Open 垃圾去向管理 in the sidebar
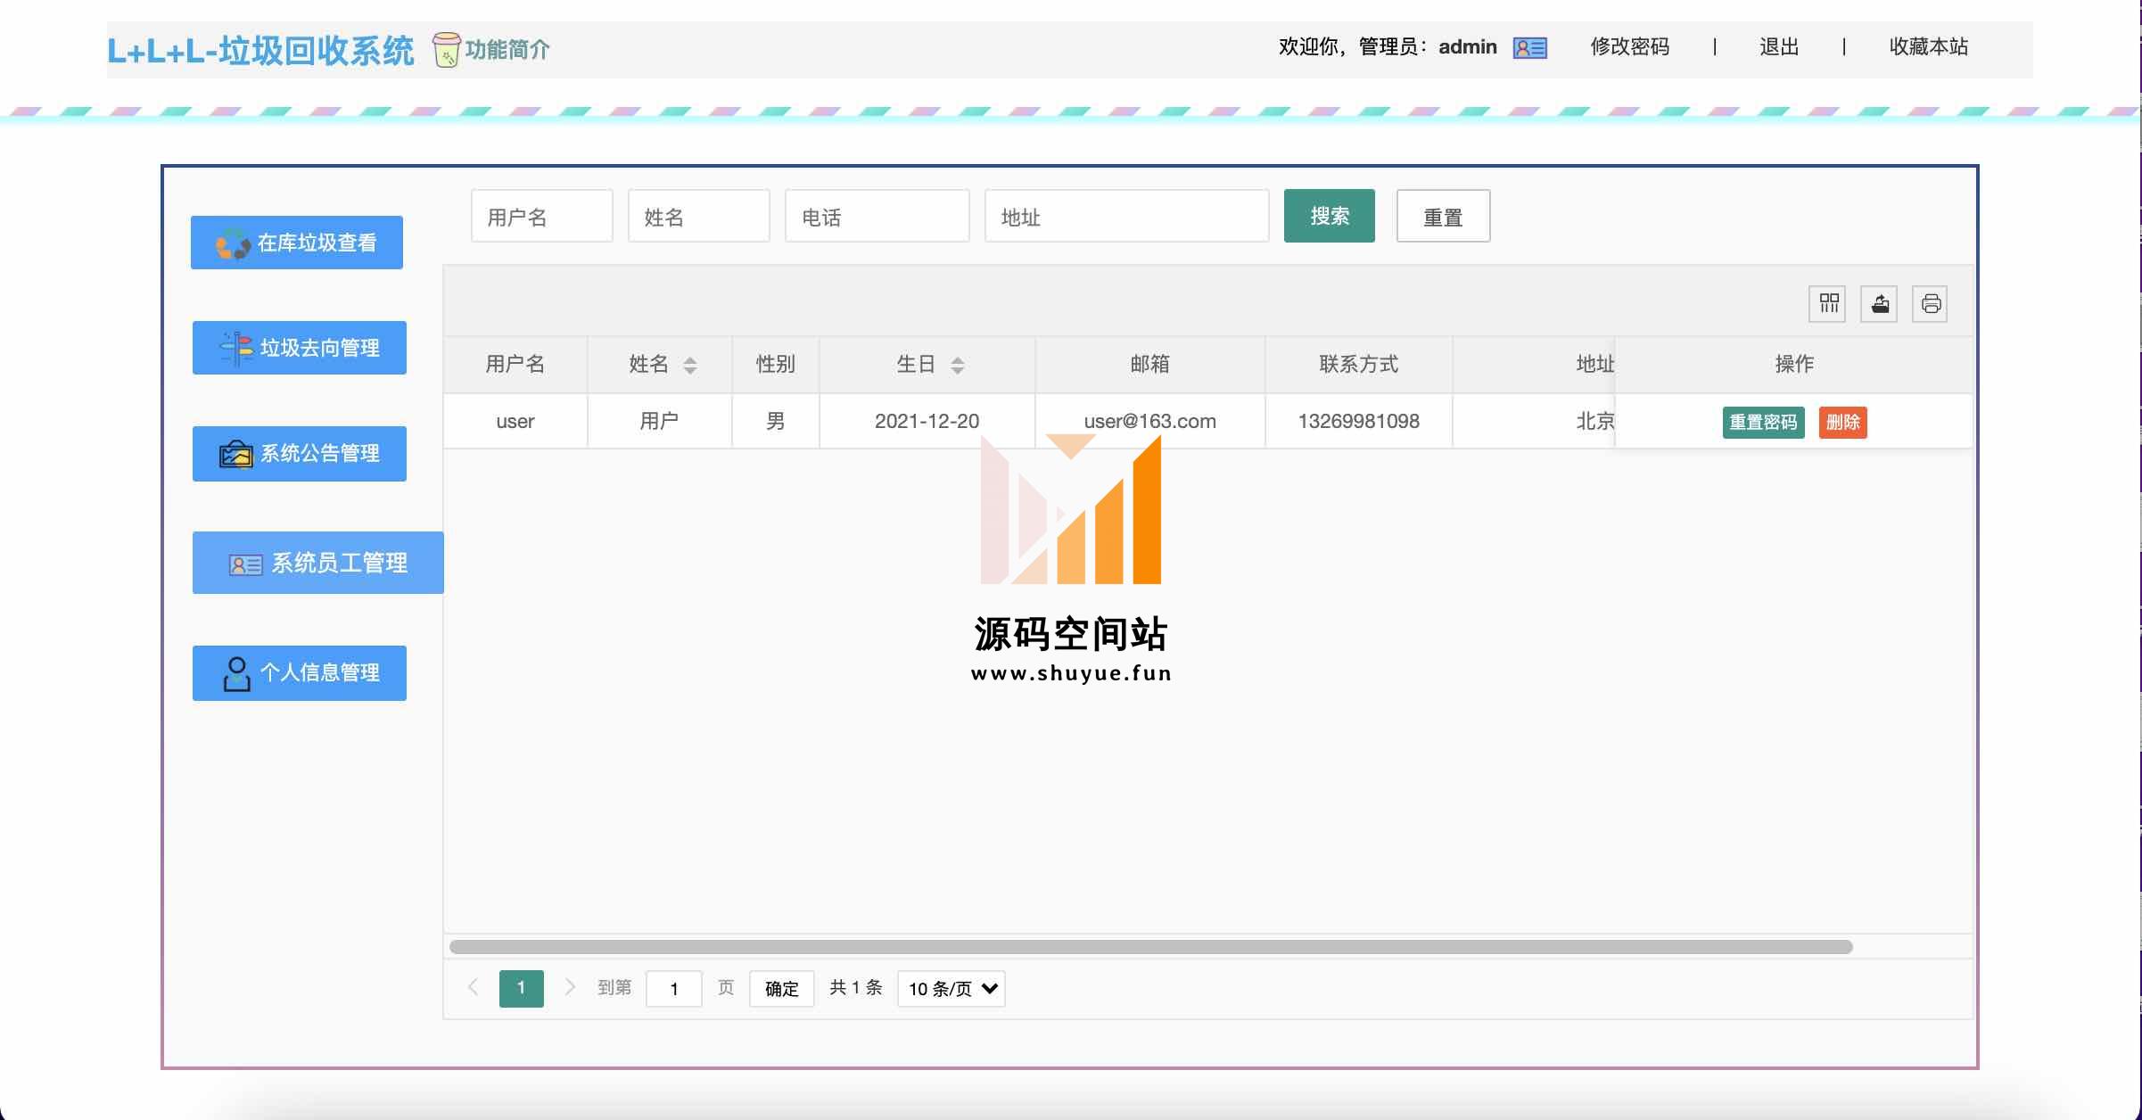2142x1120 pixels. [x=300, y=348]
